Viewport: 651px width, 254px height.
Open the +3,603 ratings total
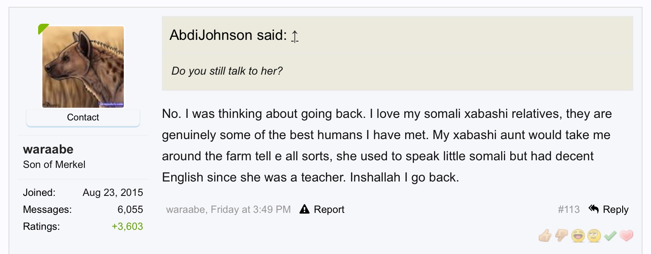pyautogui.click(x=127, y=226)
